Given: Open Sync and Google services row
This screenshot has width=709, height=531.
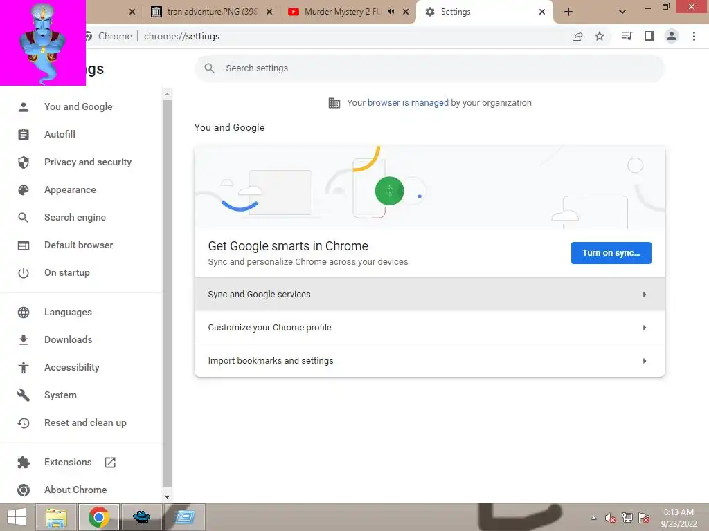Looking at the screenshot, I should click(x=429, y=295).
